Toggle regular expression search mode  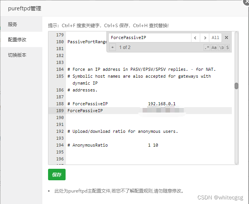tap(207, 47)
